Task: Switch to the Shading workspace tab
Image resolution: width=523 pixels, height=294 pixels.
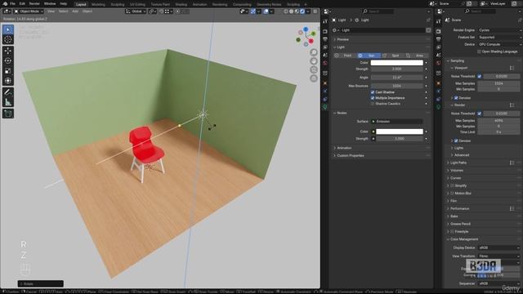Action: (181, 5)
